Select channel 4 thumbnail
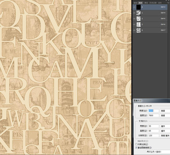Screen dimensions: 170x155 [139, 30]
